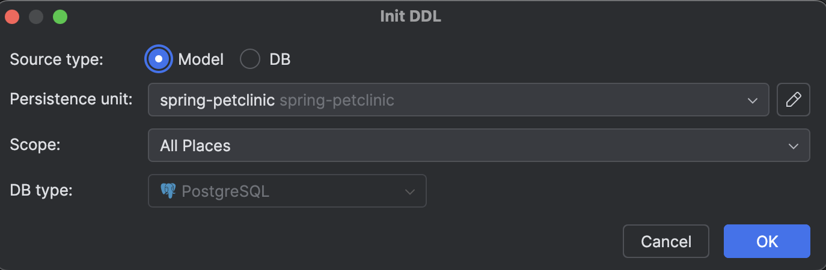
Task: Click the "Source type:" label
Action: coord(57,59)
